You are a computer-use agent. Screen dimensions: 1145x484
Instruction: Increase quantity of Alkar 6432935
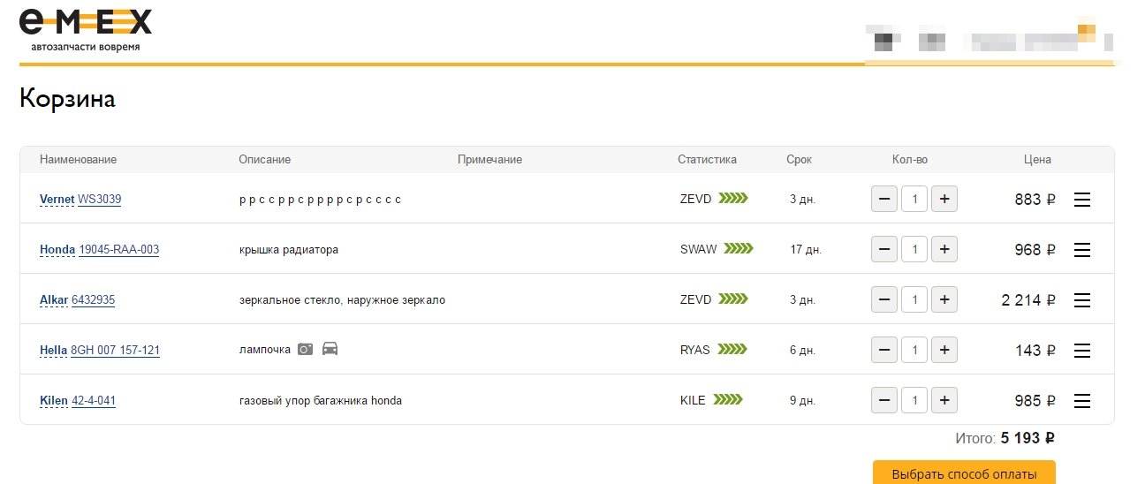pyautogui.click(x=944, y=300)
